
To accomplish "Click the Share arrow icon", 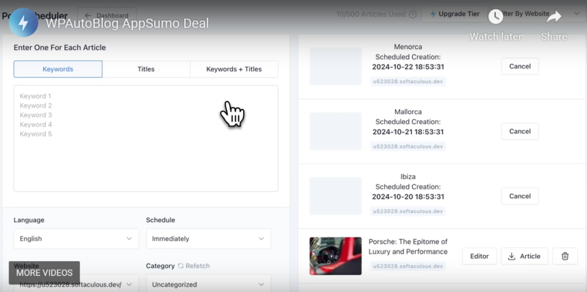I will pos(554,17).
